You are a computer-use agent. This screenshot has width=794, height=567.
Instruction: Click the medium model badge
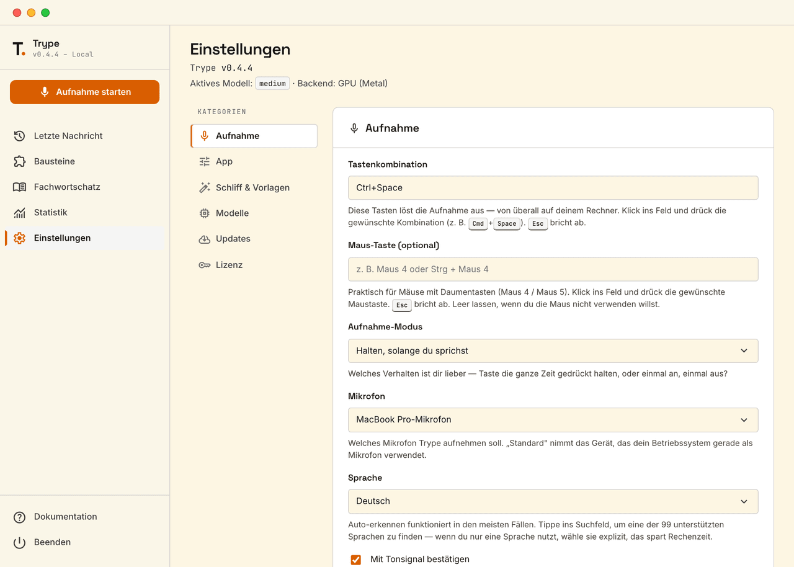tap(272, 83)
